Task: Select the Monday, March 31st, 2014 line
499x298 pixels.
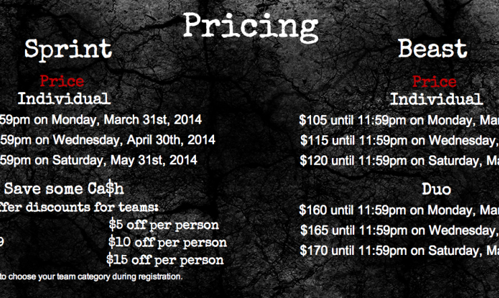Action: pyautogui.click(x=101, y=120)
